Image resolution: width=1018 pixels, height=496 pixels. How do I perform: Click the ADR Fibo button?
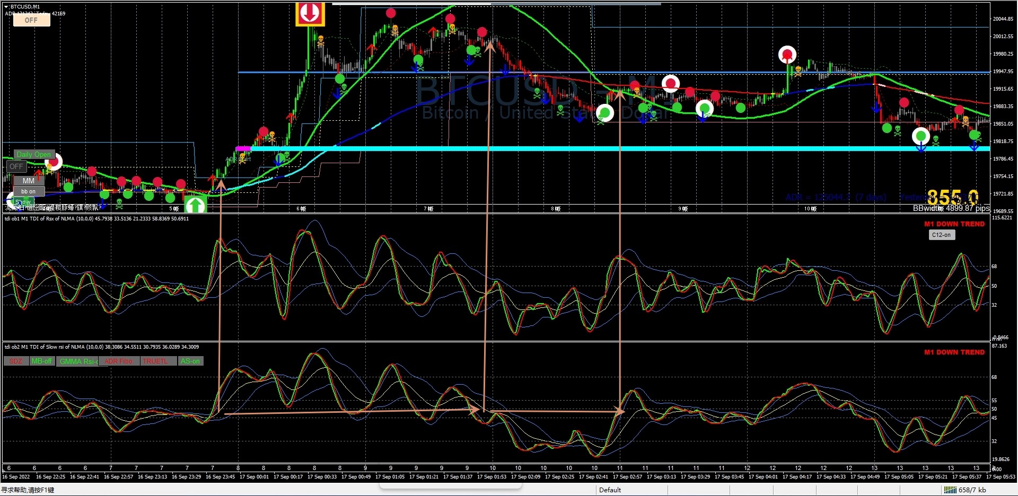(x=119, y=361)
